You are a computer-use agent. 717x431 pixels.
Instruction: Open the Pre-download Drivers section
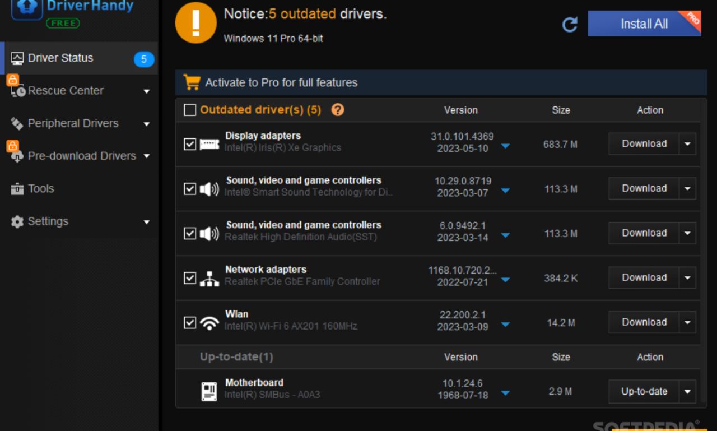click(x=79, y=156)
